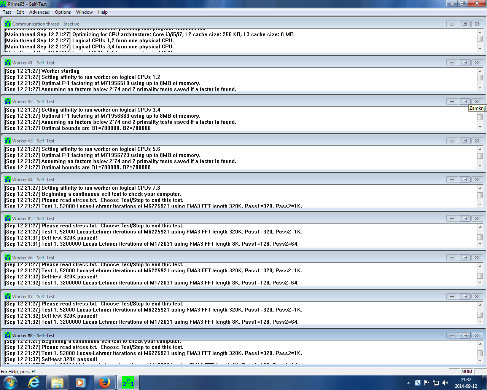This screenshot has height=390, width=487.
Task: Click the "Communication thread - Inactive" title bar
Action: tap(243, 24)
